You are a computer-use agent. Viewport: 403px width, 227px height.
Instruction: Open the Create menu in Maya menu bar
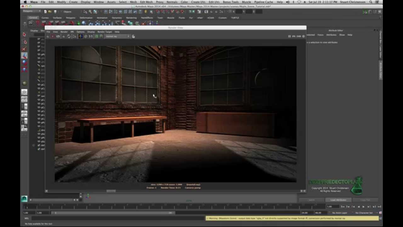point(73,2)
